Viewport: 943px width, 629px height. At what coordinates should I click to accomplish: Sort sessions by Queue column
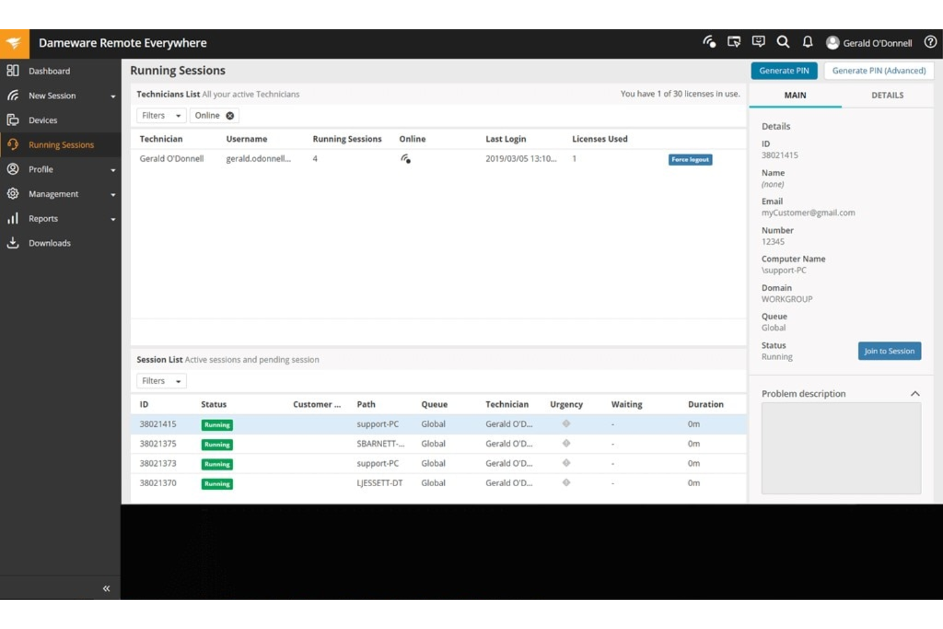click(435, 404)
